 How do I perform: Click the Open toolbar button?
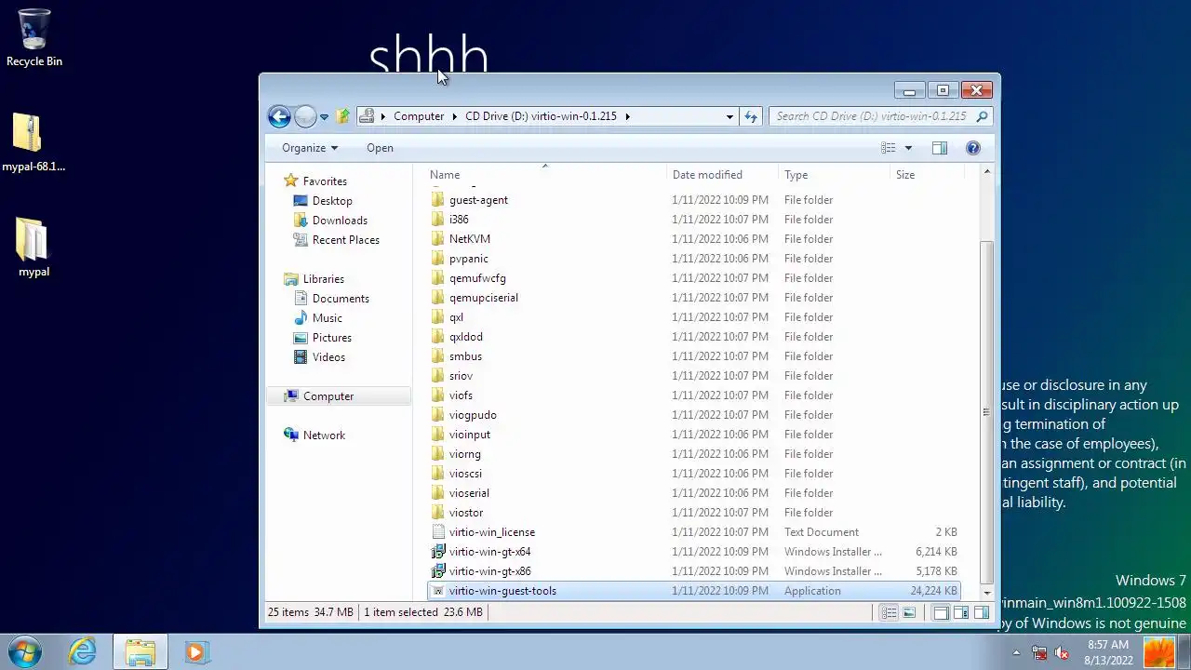click(x=380, y=148)
